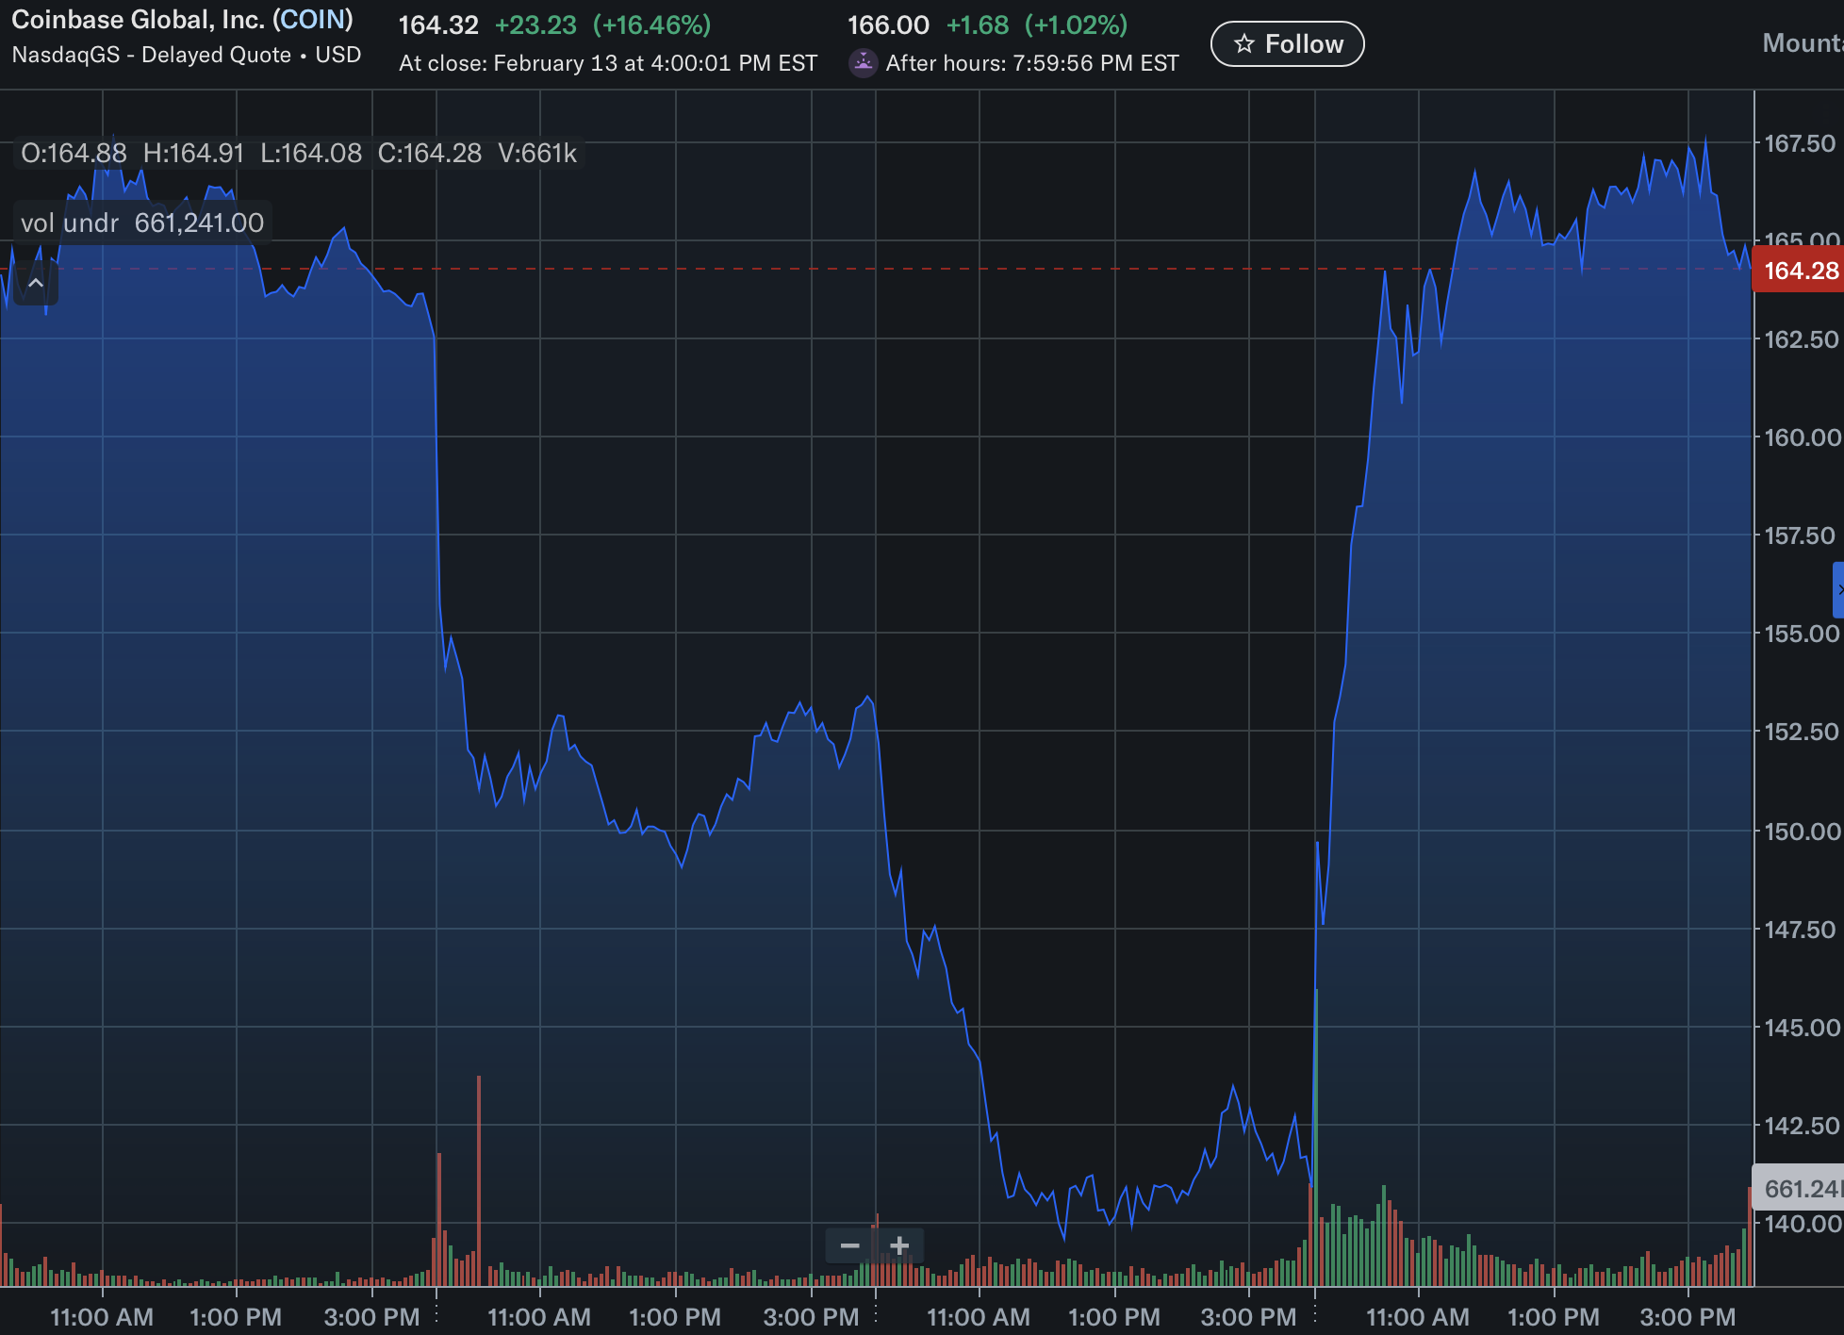The image size is (1844, 1335).
Task: Click the Follow button text
Action: pos(1304,43)
